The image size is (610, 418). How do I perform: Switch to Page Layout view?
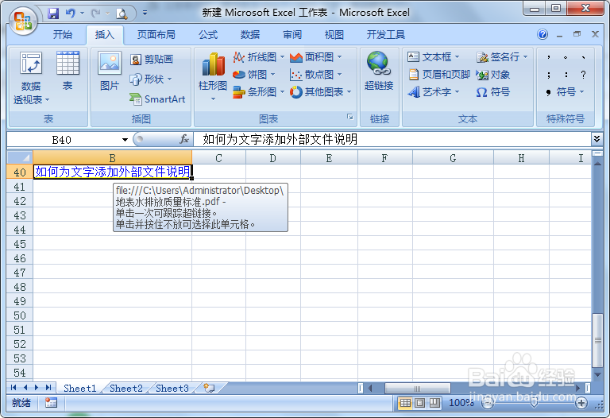tap(419, 403)
